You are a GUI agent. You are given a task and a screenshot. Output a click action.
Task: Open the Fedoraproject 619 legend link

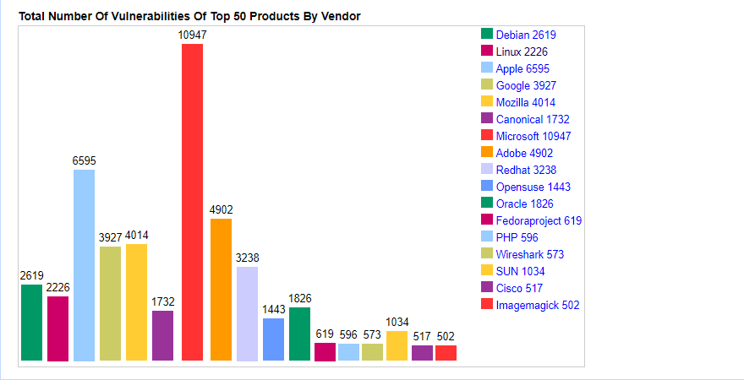point(539,220)
